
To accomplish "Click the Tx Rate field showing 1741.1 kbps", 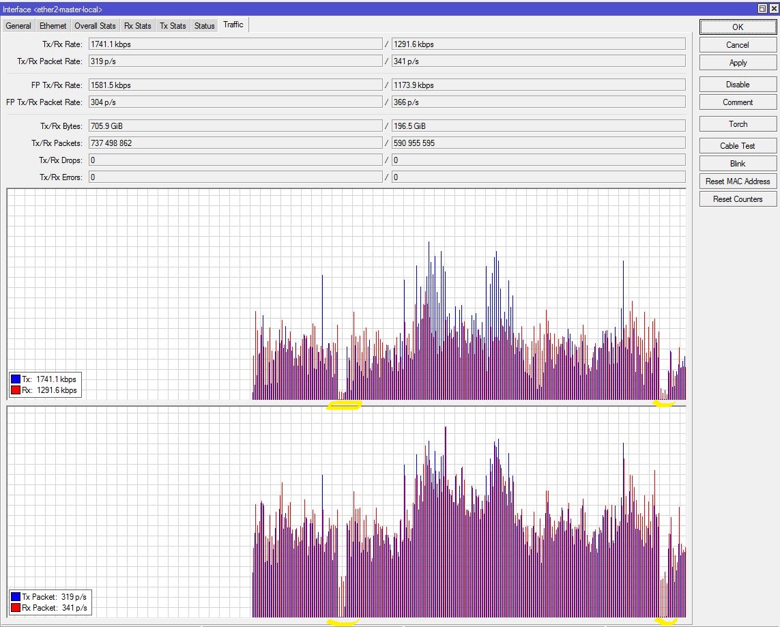I will pyautogui.click(x=235, y=44).
